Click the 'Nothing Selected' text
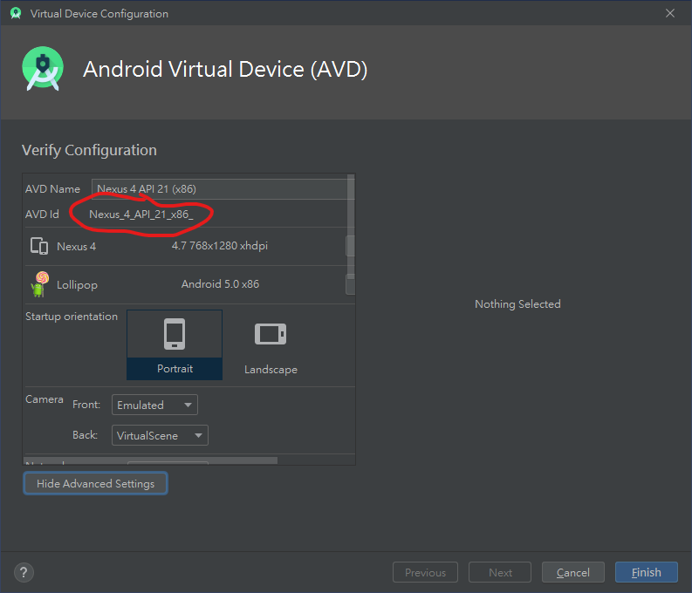 click(x=517, y=303)
